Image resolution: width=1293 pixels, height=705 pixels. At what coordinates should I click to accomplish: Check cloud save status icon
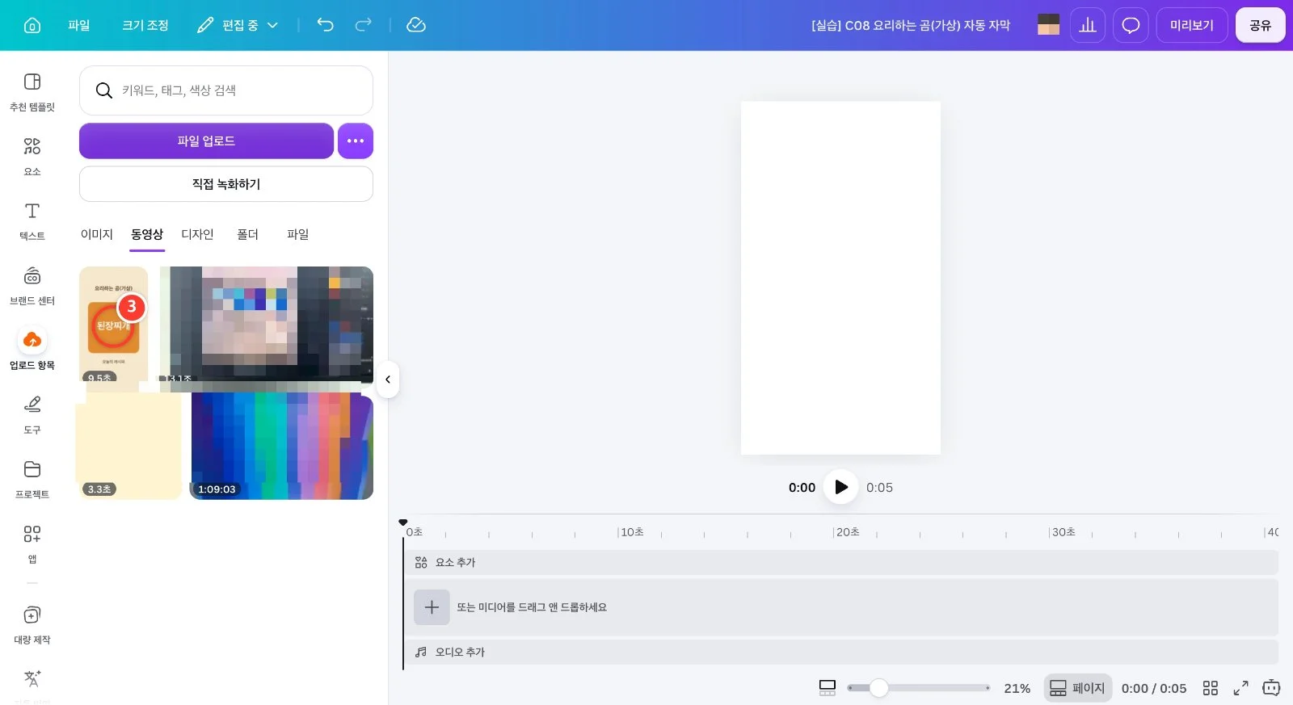(x=416, y=25)
